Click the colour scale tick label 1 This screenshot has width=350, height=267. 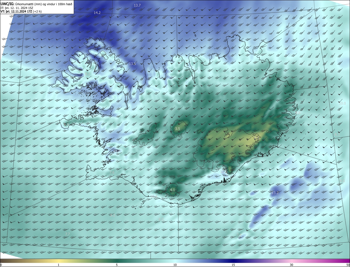click(x=59, y=265)
